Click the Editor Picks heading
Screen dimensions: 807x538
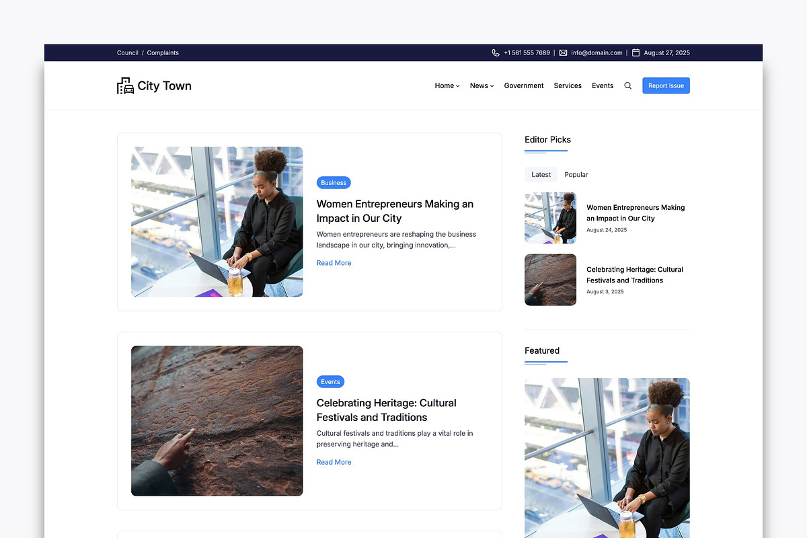tap(547, 140)
